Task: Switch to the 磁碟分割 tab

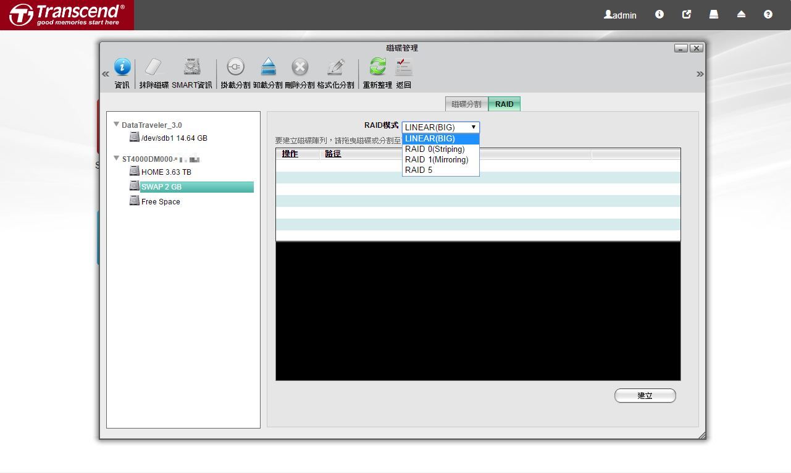Action: tap(466, 104)
